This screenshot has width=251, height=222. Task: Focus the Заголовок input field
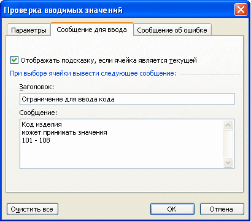[x=127, y=99]
